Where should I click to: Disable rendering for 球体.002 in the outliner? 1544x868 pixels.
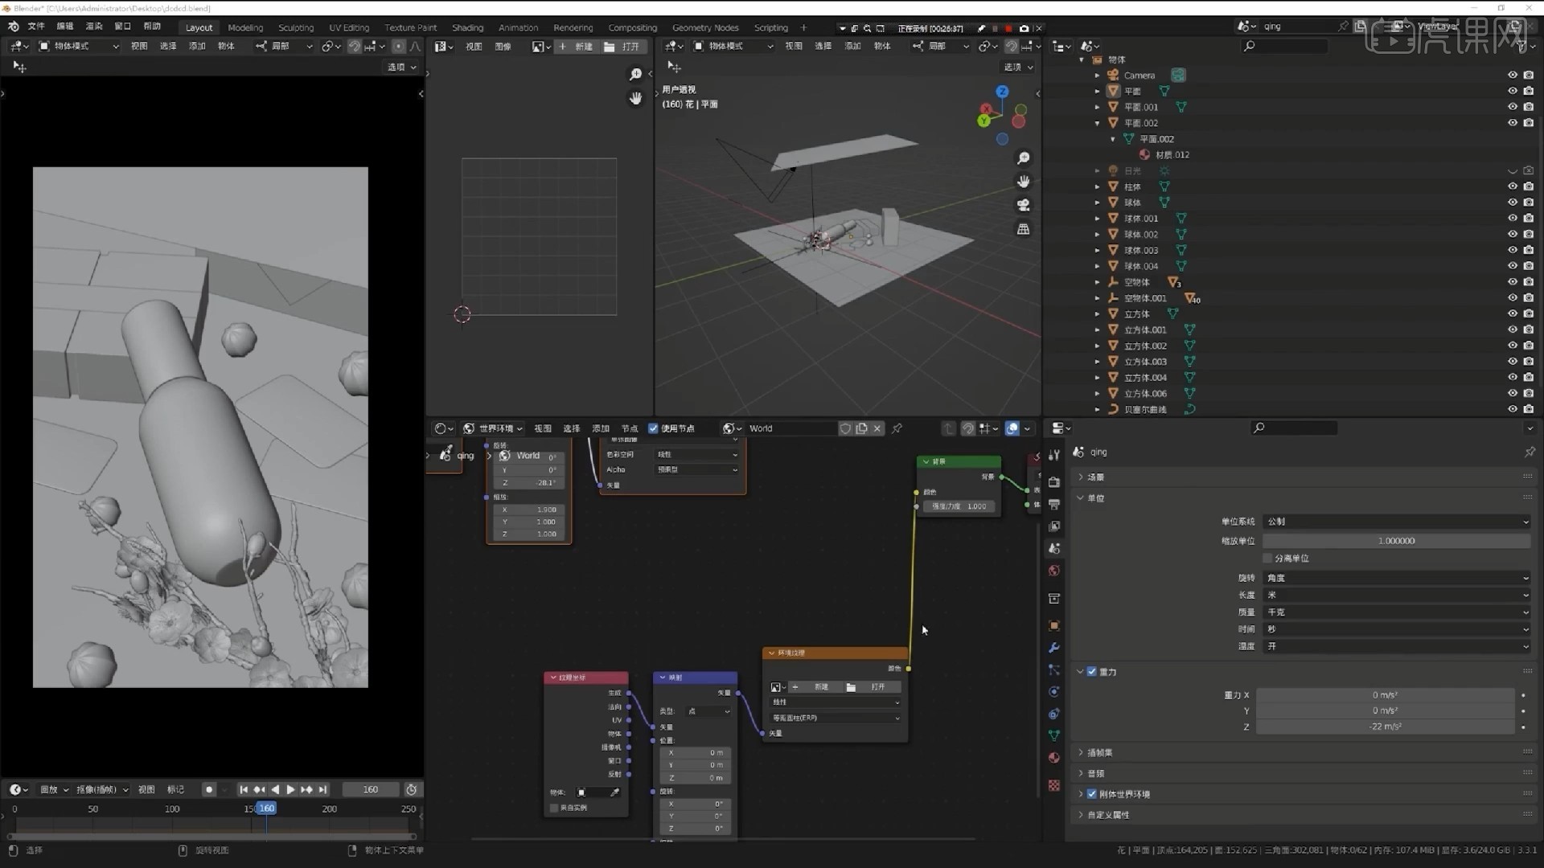tap(1528, 234)
